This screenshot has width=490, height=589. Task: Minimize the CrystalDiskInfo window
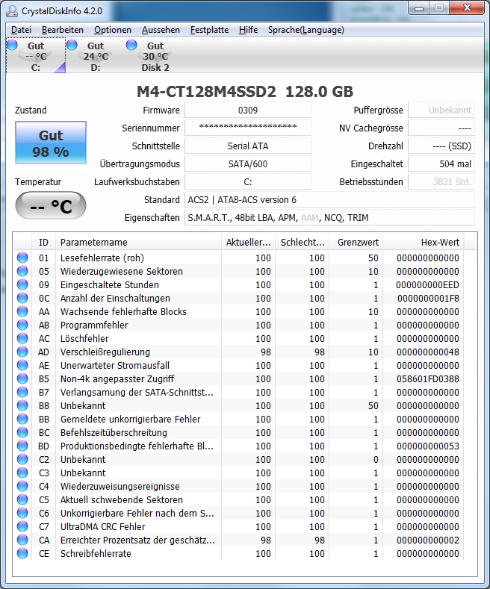419,8
